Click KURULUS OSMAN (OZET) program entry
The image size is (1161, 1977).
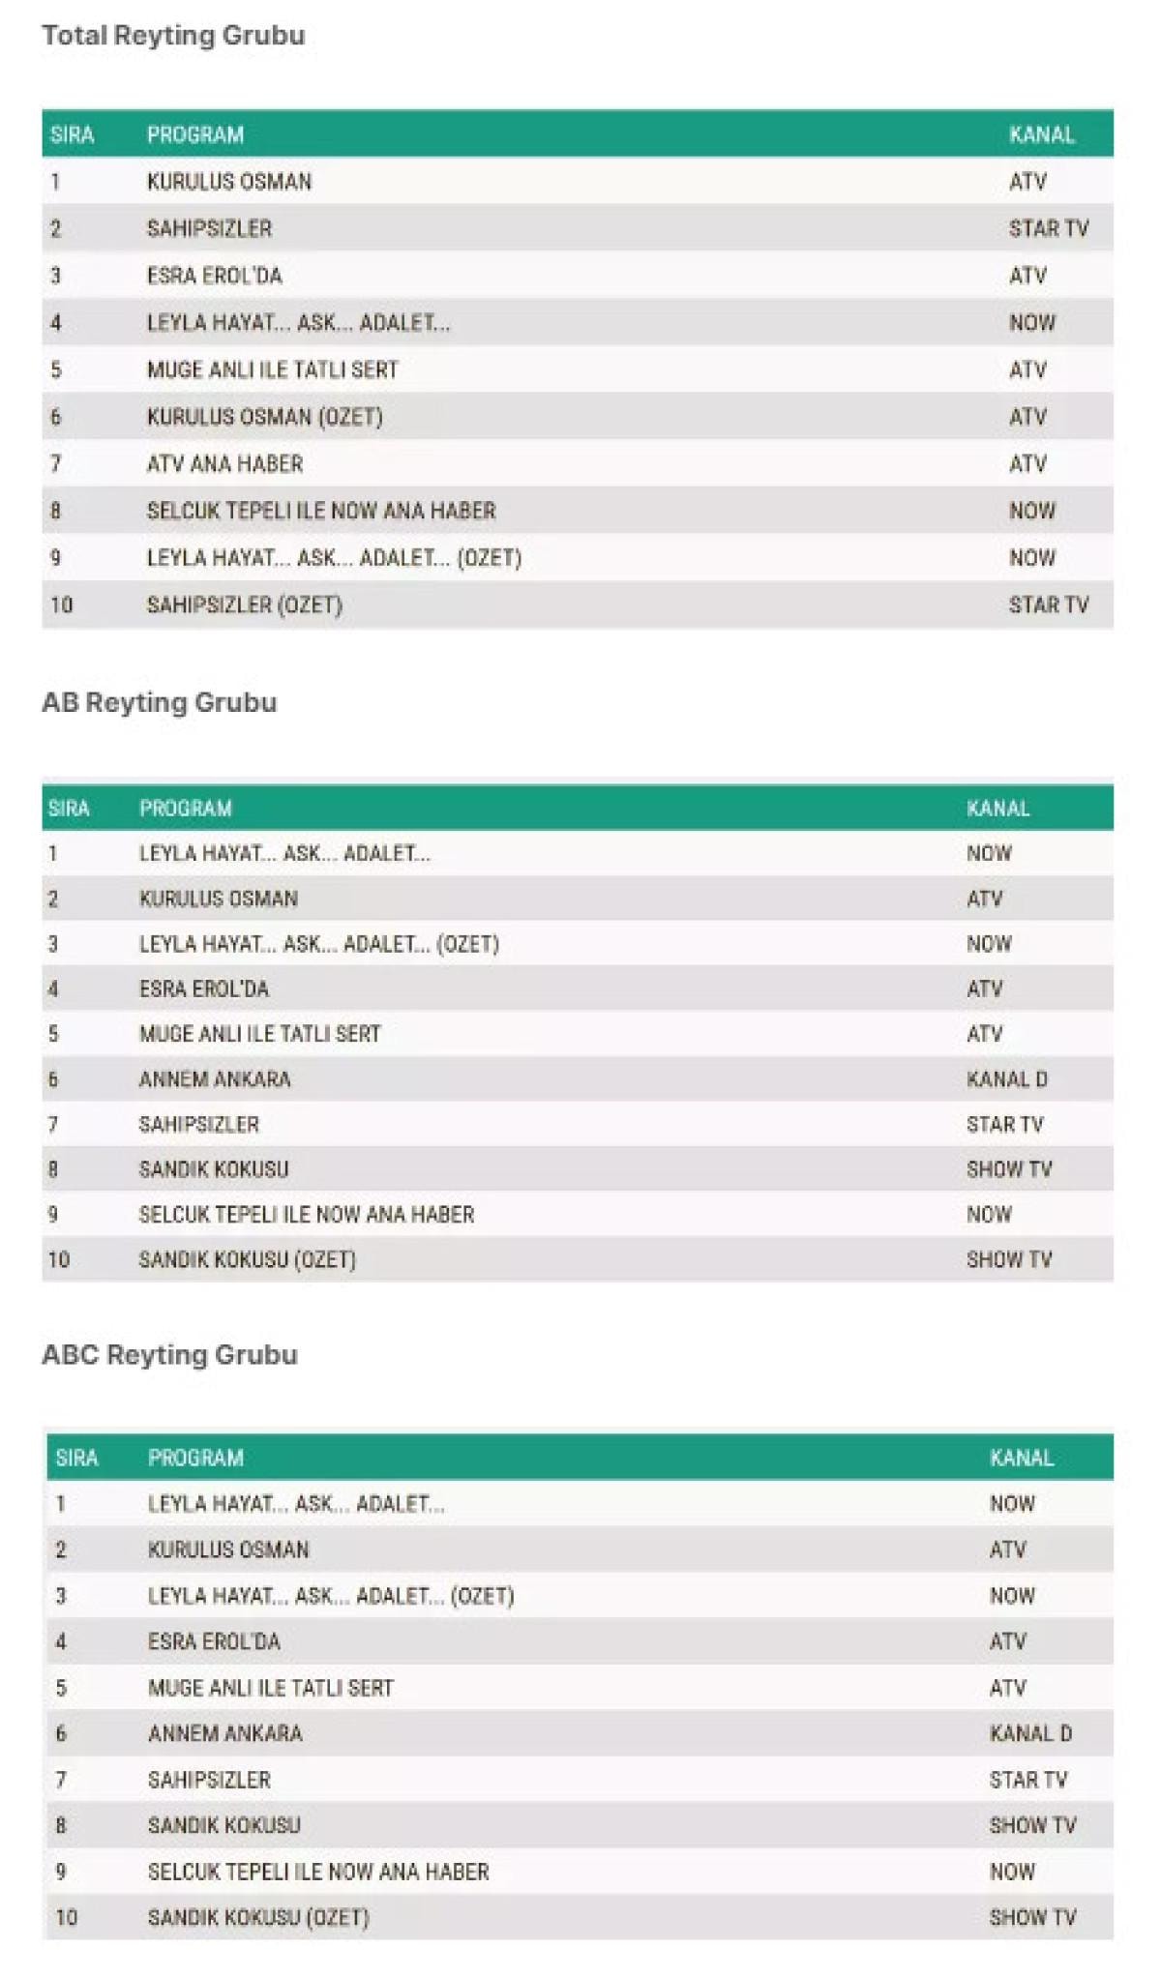click(x=264, y=417)
